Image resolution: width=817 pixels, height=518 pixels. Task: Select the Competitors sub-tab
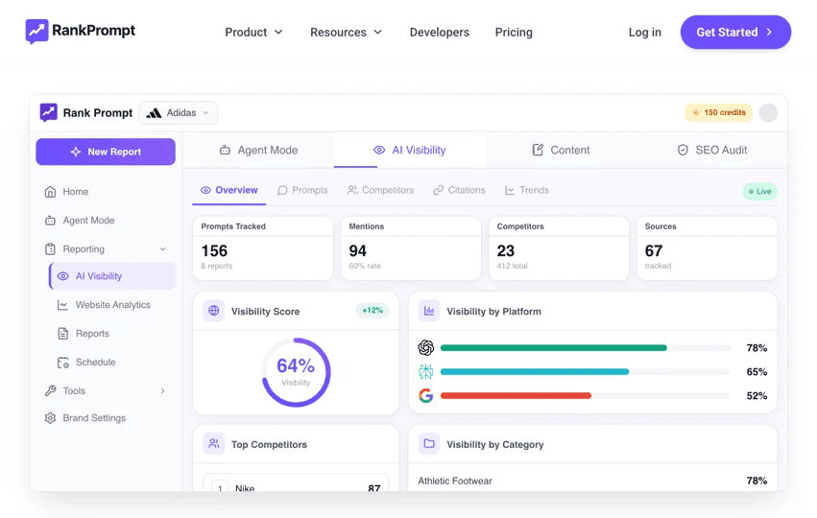click(380, 191)
